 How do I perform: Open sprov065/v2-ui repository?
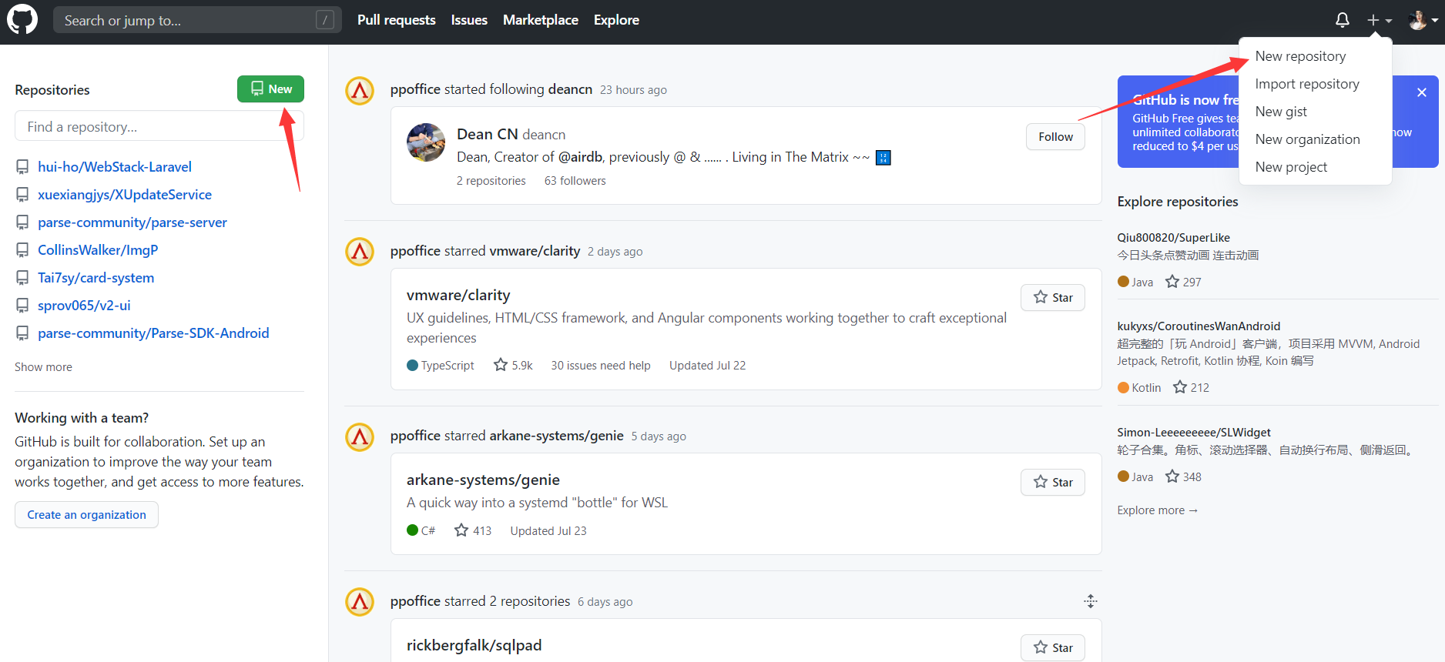(84, 306)
